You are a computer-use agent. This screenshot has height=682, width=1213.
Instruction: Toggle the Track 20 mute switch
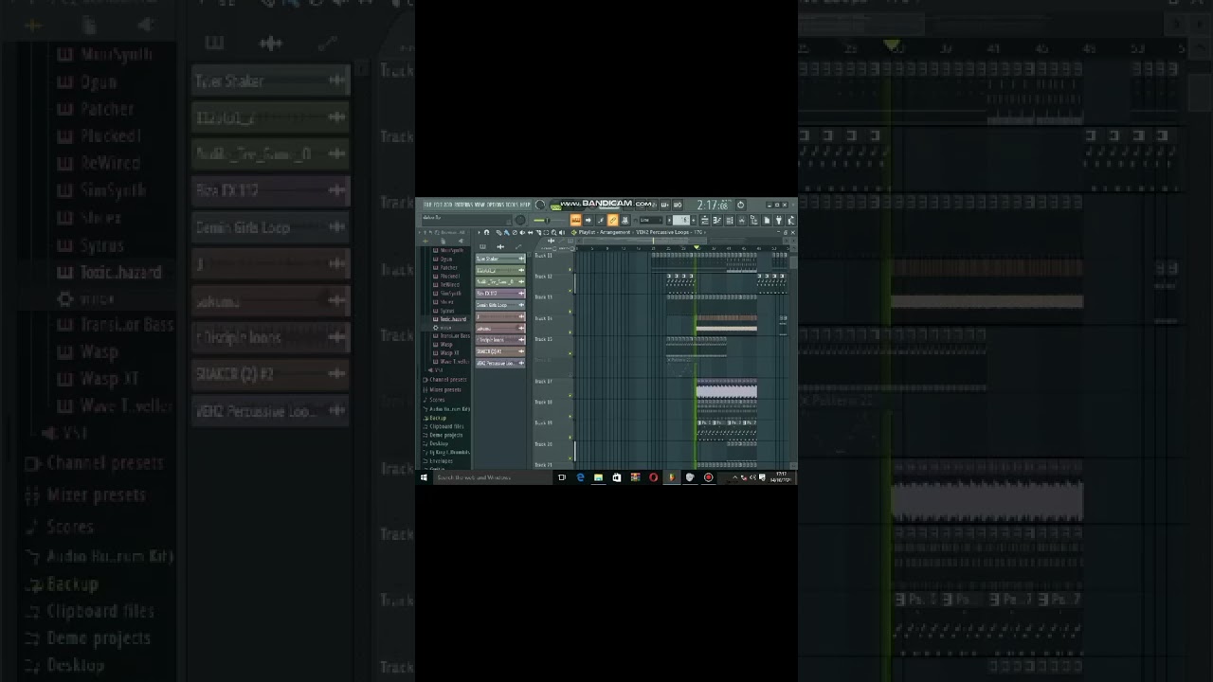[570, 458]
